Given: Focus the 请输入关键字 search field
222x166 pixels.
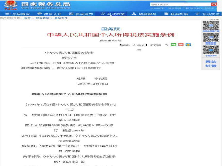Looking at the screenshot, I should (180, 5).
